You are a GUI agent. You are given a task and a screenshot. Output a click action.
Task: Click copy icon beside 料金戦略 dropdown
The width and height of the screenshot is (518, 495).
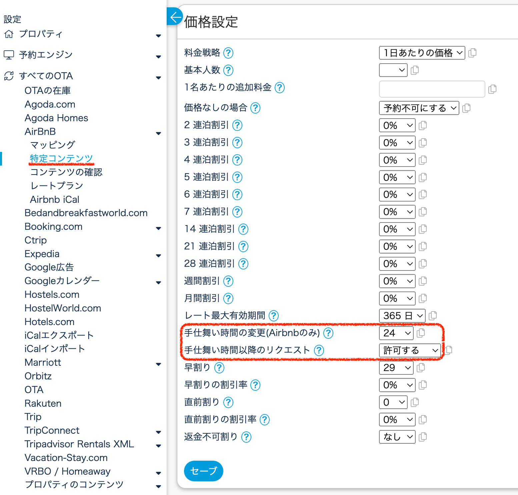click(472, 53)
